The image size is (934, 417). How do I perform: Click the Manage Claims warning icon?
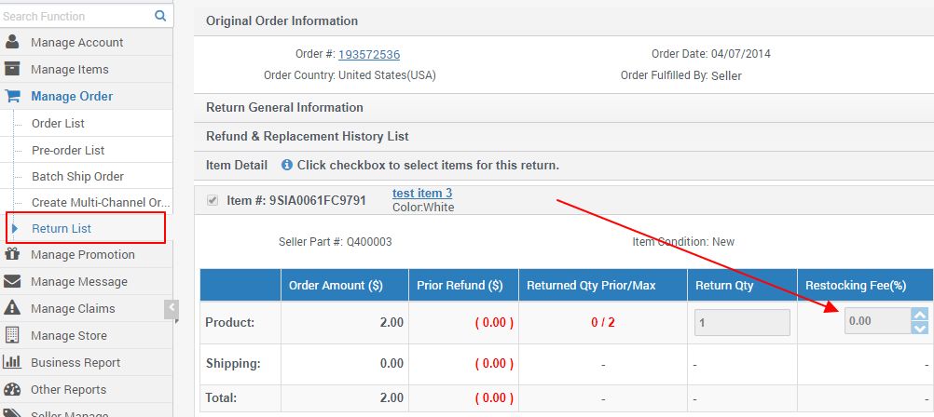pyautogui.click(x=12, y=308)
